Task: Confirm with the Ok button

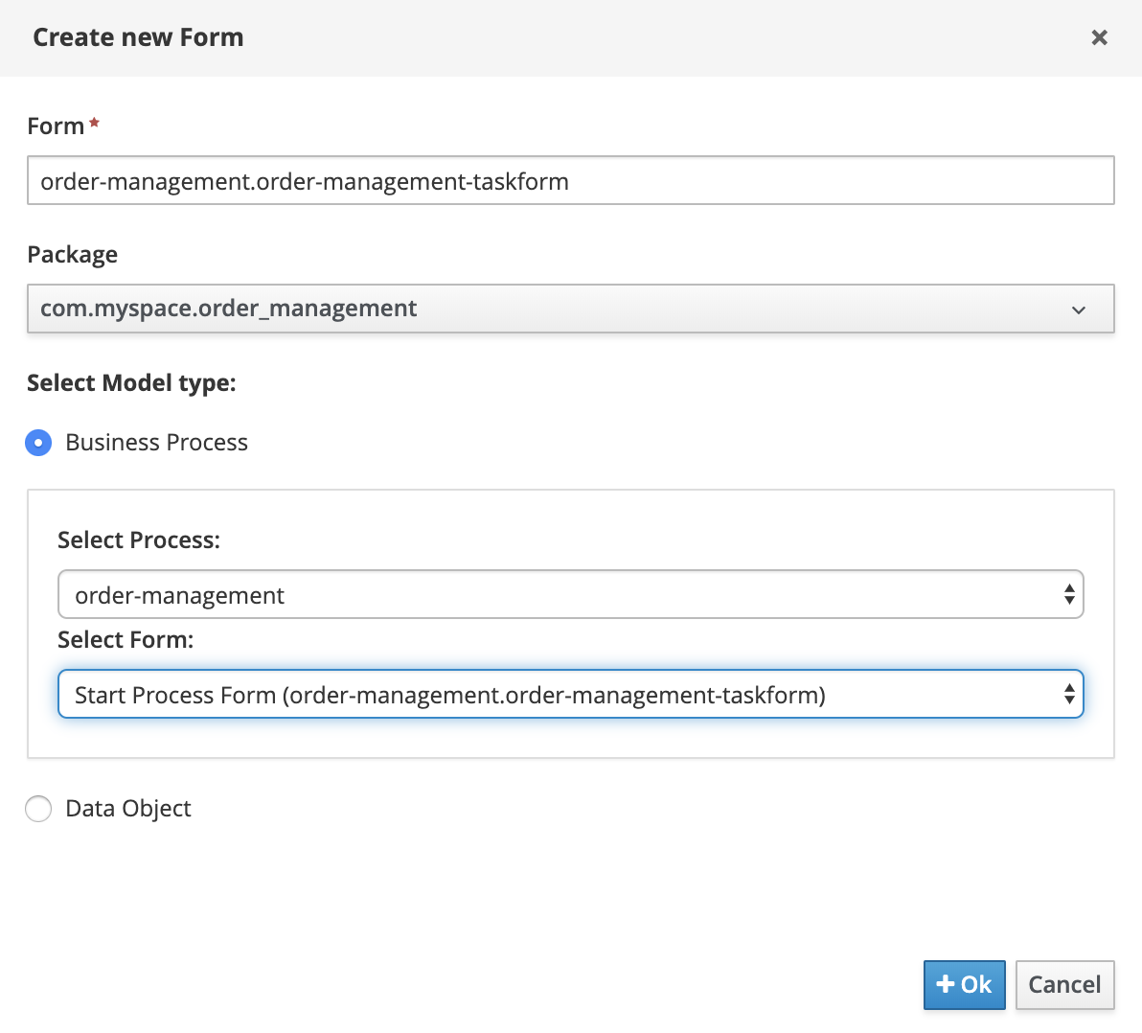Action: pos(964,985)
